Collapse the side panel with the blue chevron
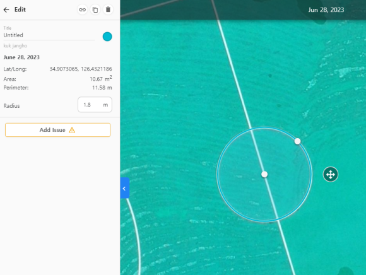Image resolution: width=366 pixels, height=275 pixels. 125,188
